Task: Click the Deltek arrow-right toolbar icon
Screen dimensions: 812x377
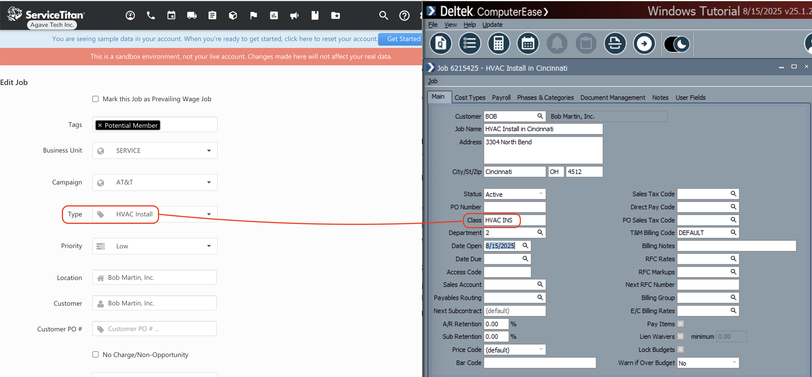Action: (644, 44)
